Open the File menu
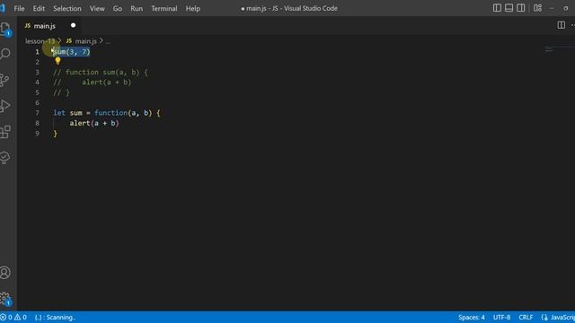The image size is (575, 323). click(19, 8)
